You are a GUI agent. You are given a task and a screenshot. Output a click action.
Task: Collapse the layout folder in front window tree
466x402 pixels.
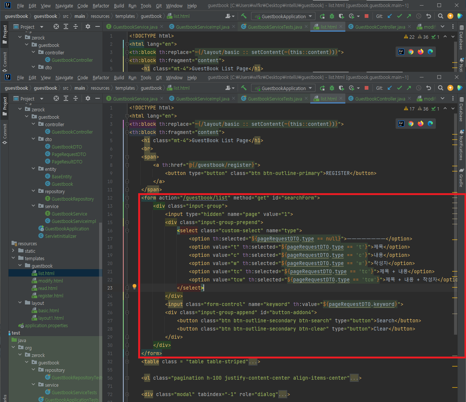click(20, 303)
